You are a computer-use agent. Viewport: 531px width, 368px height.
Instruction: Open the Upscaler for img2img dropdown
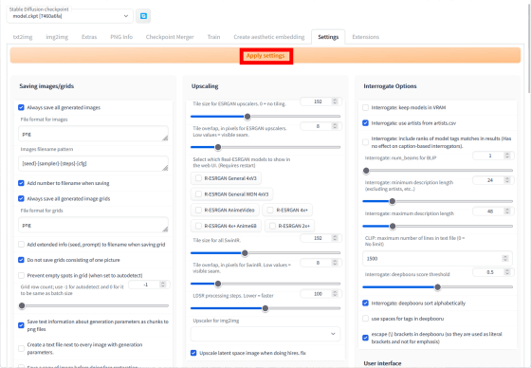click(x=265, y=334)
